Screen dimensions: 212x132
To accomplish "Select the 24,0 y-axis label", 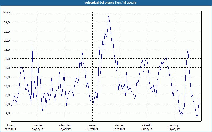I will (7, 22).
